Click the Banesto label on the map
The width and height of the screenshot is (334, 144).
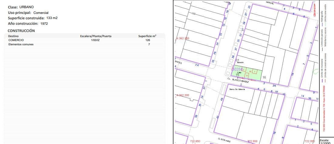pyautogui.click(x=241, y=62)
